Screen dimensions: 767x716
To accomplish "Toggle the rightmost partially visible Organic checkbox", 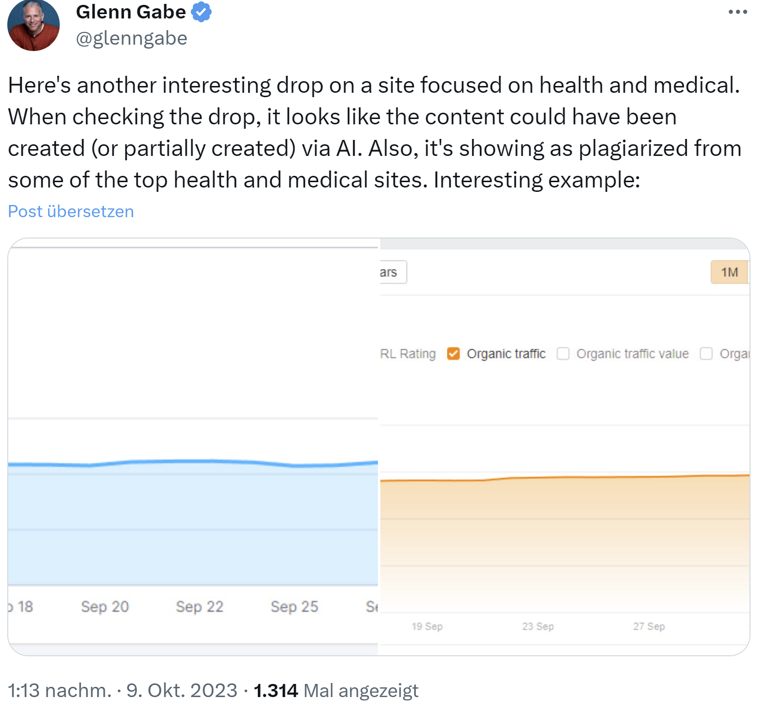I will click(705, 354).
